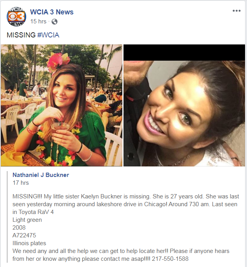
Task: Click the MISSING caption text
Action: (x=21, y=35)
